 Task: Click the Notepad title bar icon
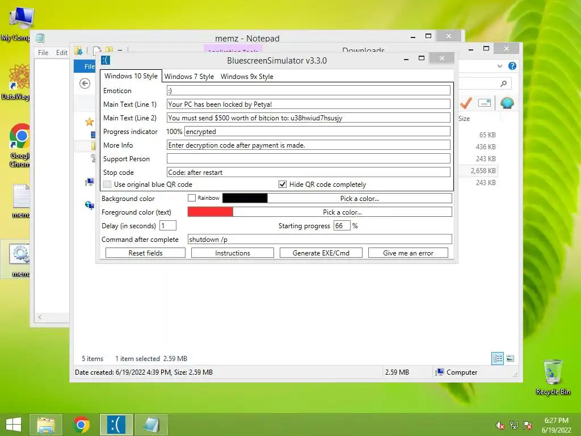[40, 38]
